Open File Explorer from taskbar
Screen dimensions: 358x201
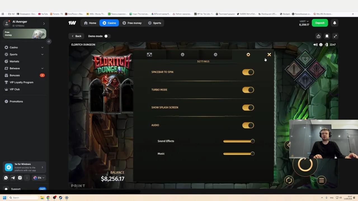(42, 198)
